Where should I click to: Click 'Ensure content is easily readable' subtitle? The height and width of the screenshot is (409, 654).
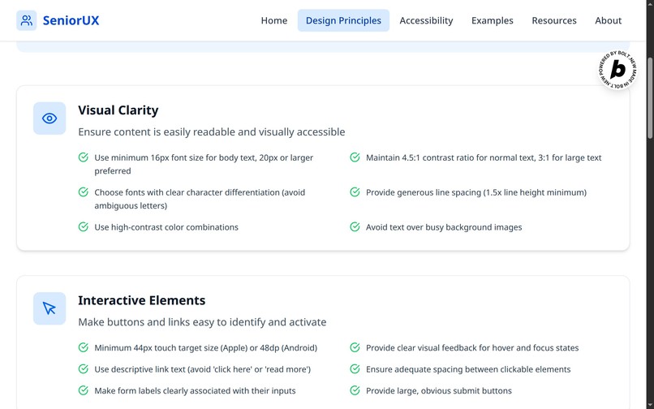tap(212, 132)
